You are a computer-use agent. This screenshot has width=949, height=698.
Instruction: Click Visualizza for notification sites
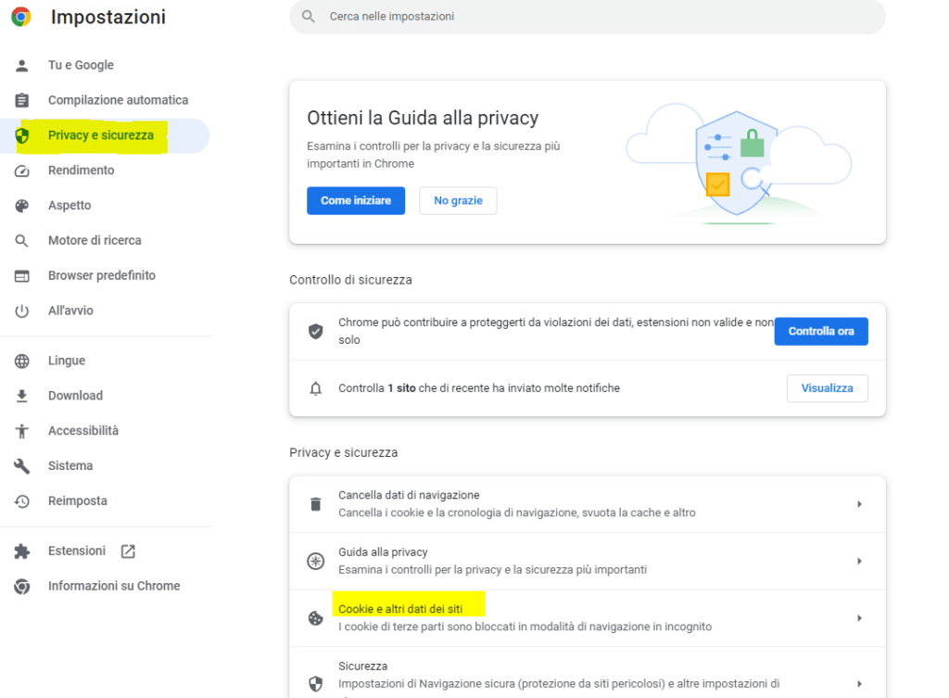click(x=828, y=388)
